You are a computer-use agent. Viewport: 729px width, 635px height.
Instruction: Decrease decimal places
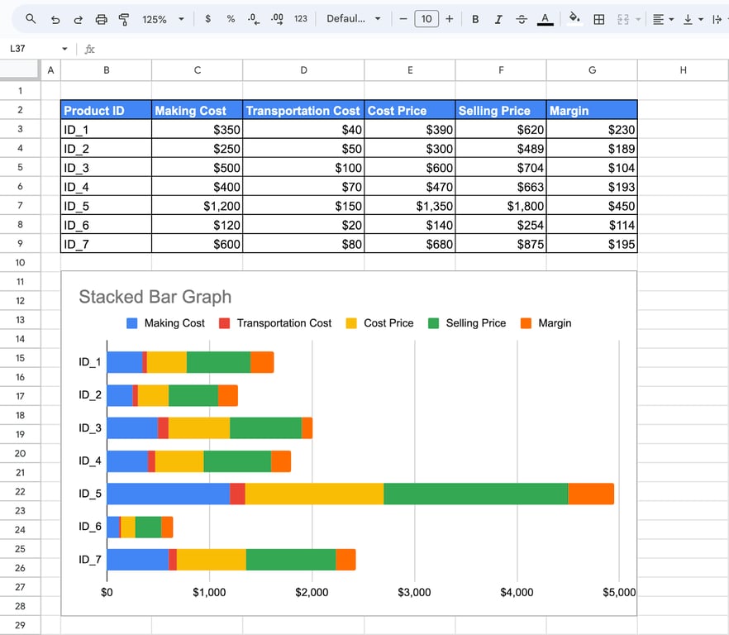pos(254,19)
